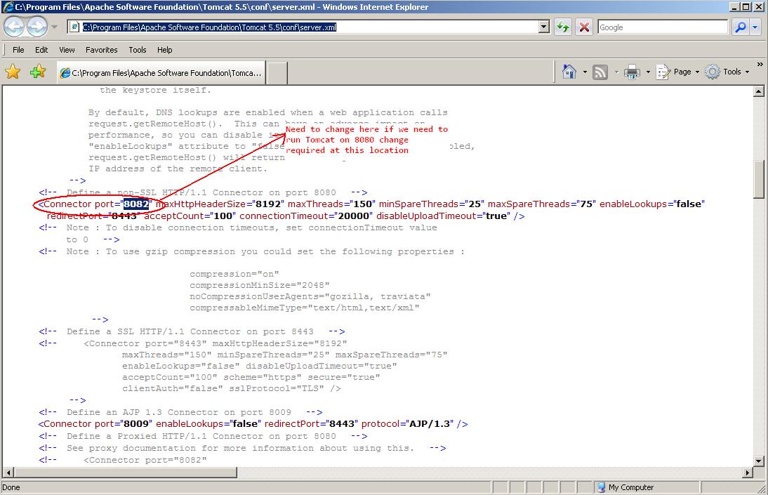Viewport: 768px width, 495px height.
Task: Click horizontal scrollbar right arrow
Action: pyautogui.click(x=747, y=473)
